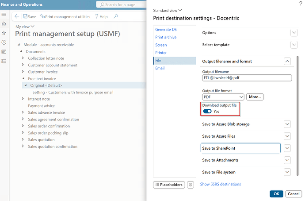The image size is (305, 201).
Task: Expand Save to Attachments chevron
Action: [x=287, y=160]
